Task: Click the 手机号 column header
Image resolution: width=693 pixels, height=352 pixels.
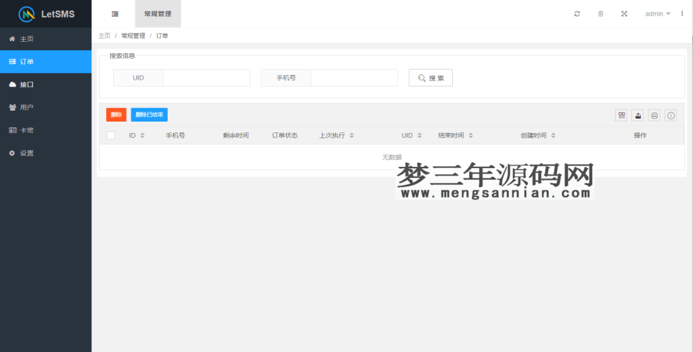Action: pos(175,135)
